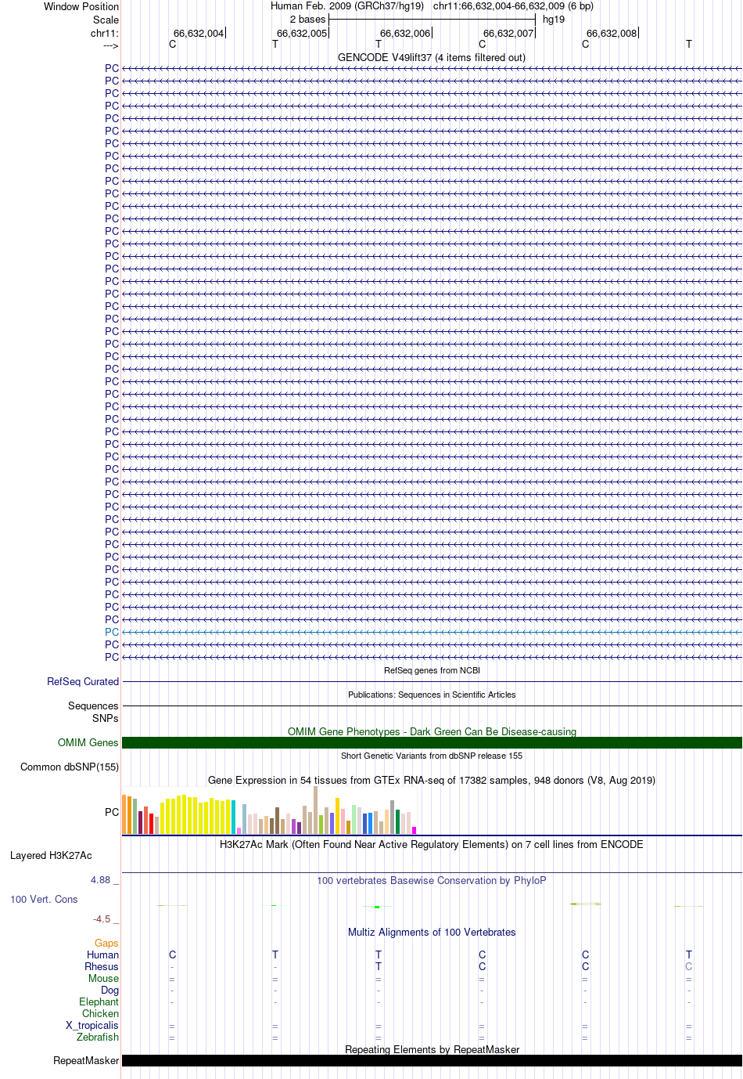This screenshot has width=743, height=1079.
Task: Select the 'Dog' alignment row label
Action: point(110,991)
